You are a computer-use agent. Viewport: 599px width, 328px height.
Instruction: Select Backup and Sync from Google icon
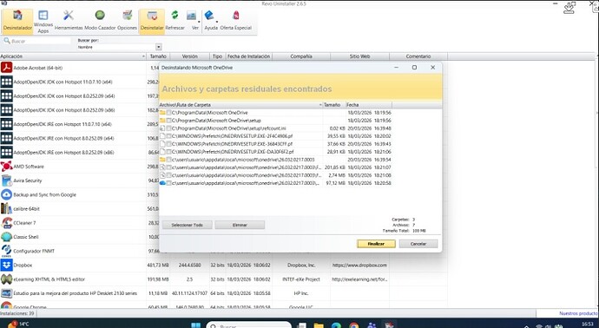pos(6,194)
